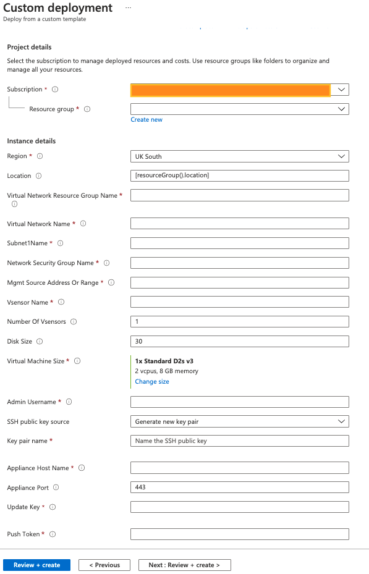The image size is (369, 574).
Task: Click info icon next to Number Of Vsensors
Action: (x=74, y=322)
